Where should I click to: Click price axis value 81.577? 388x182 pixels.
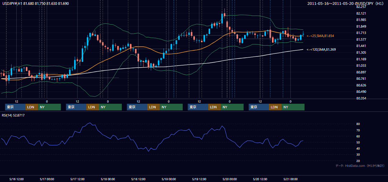361,39
